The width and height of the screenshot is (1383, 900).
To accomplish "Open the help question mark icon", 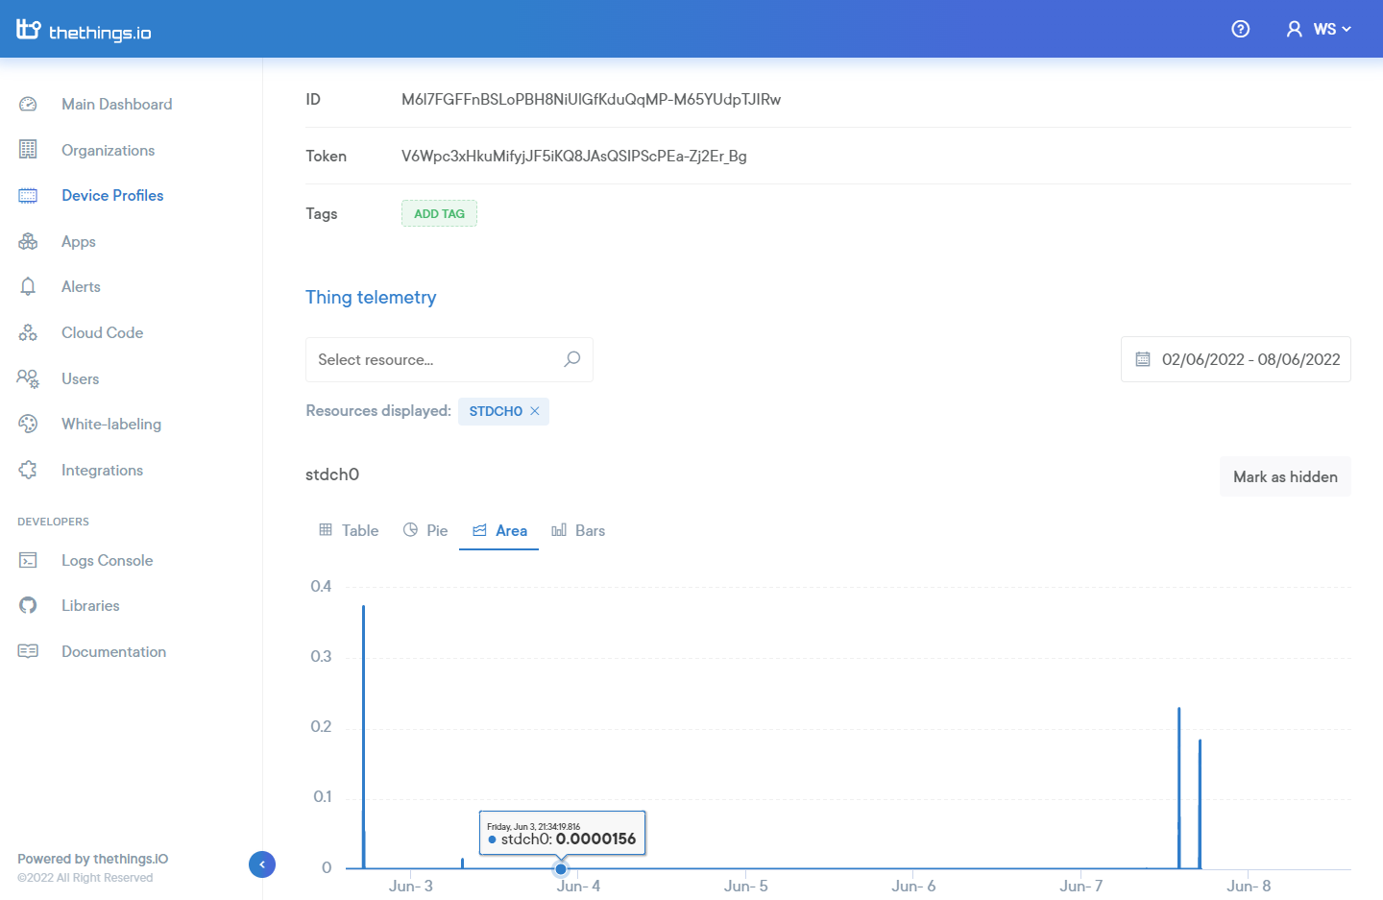I will coord(1241,29).
